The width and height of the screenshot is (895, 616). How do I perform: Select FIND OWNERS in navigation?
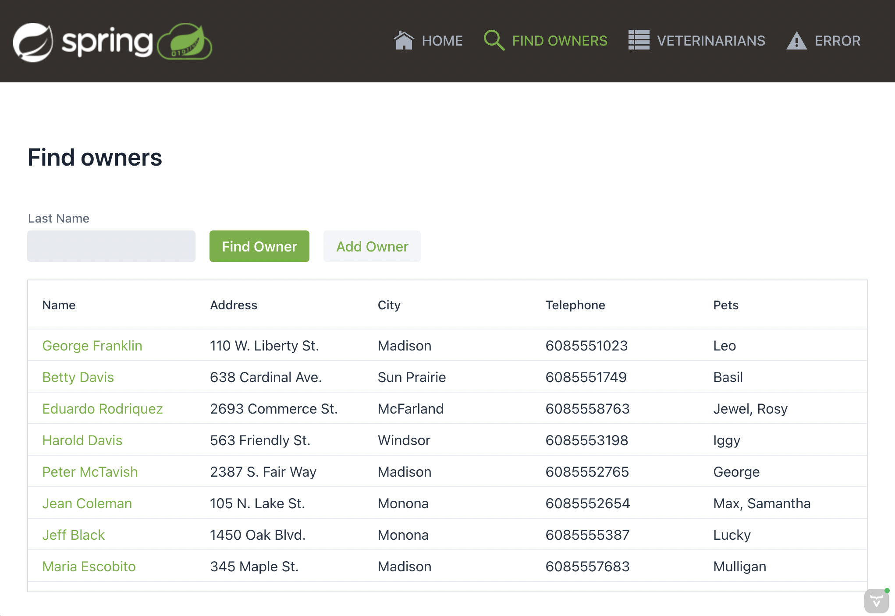pos(559,41)
